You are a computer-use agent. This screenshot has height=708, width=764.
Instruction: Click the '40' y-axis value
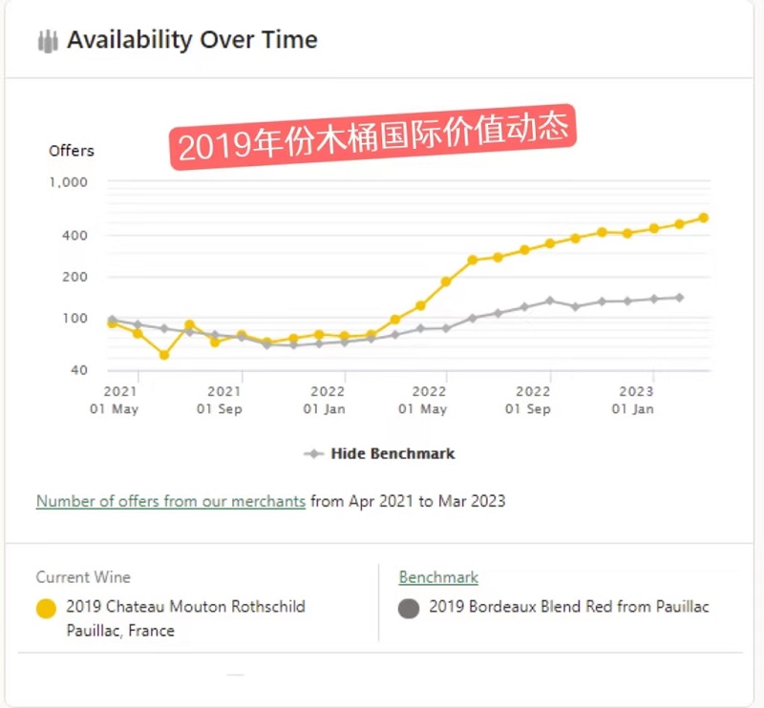pos(79,370)
